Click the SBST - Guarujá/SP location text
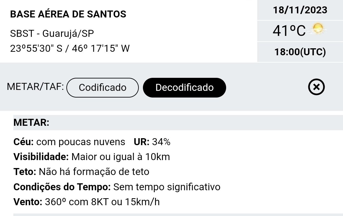 pyautogui.click(x=52, y=33)
